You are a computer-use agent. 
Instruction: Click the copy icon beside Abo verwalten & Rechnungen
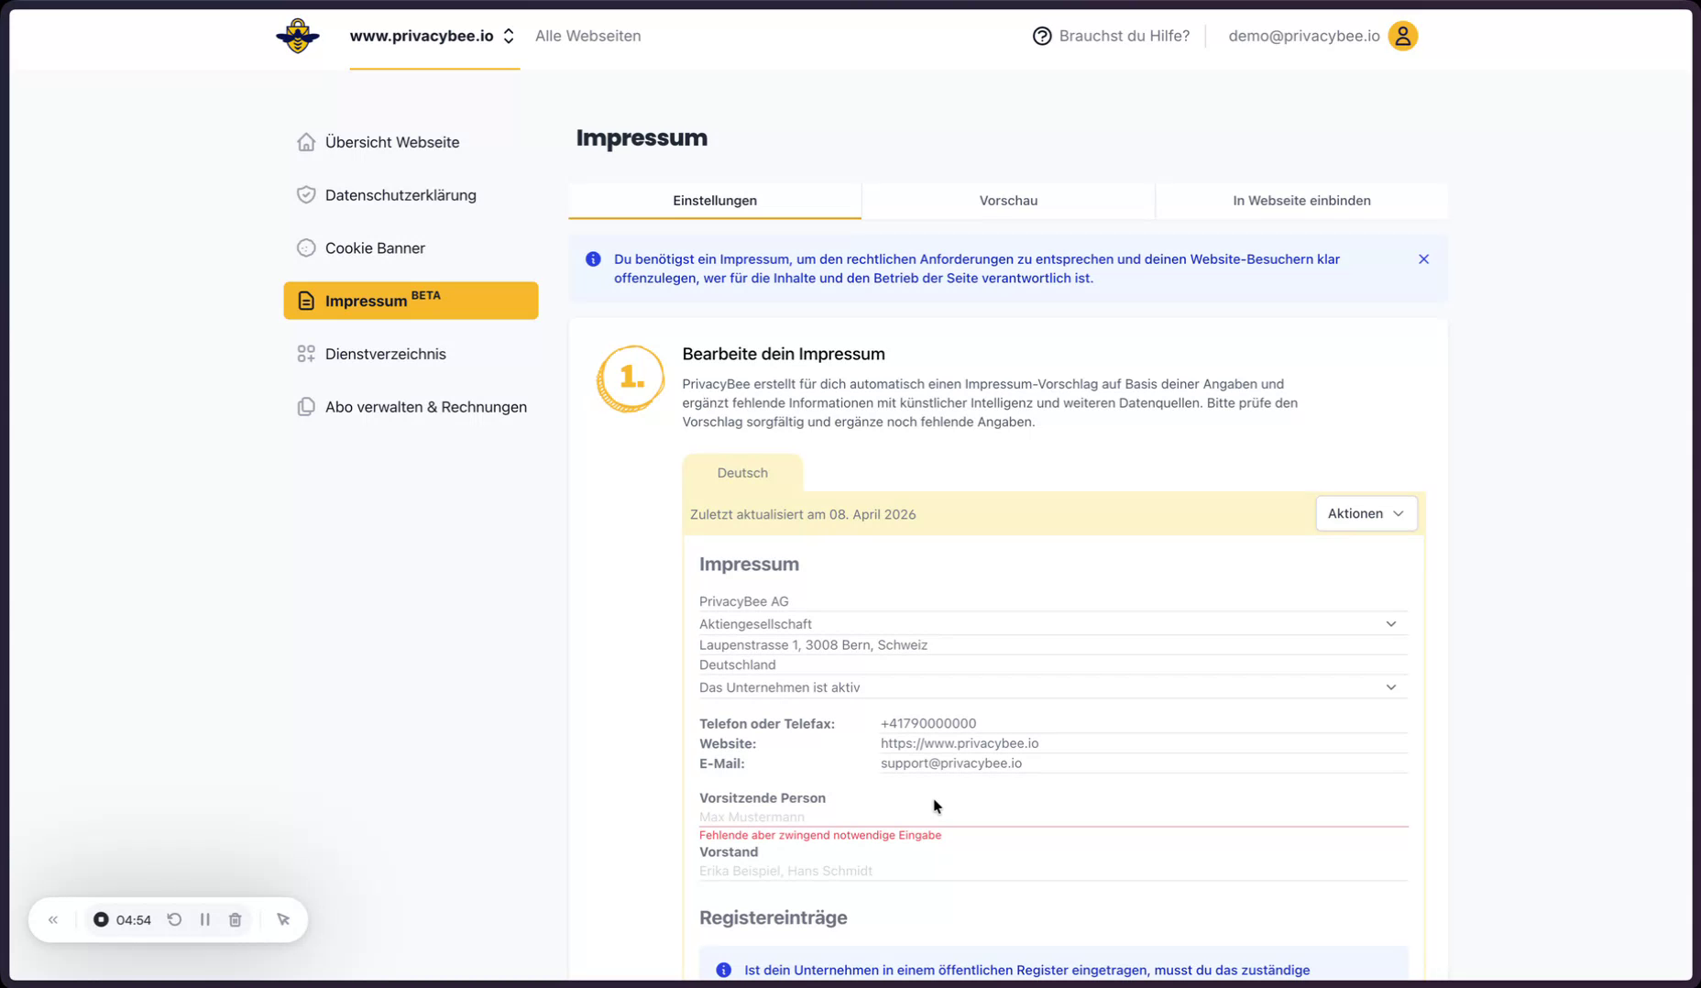tap(306, 407)
